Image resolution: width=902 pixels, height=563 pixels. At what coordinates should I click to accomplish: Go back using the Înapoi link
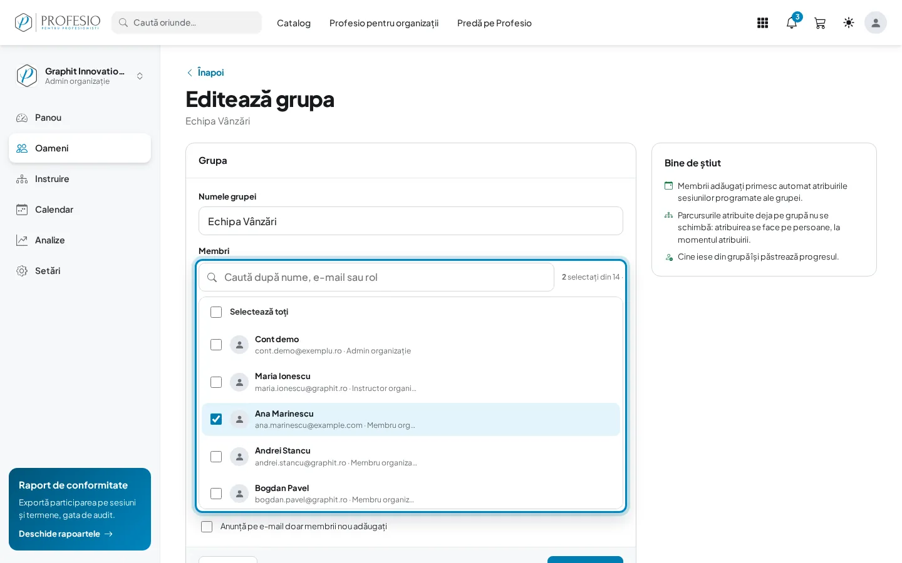pos(205,73)
